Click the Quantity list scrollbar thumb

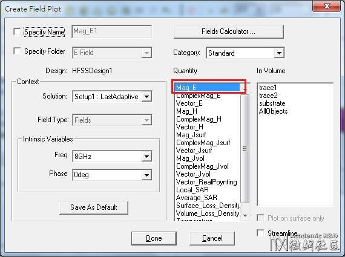[245, 149]
